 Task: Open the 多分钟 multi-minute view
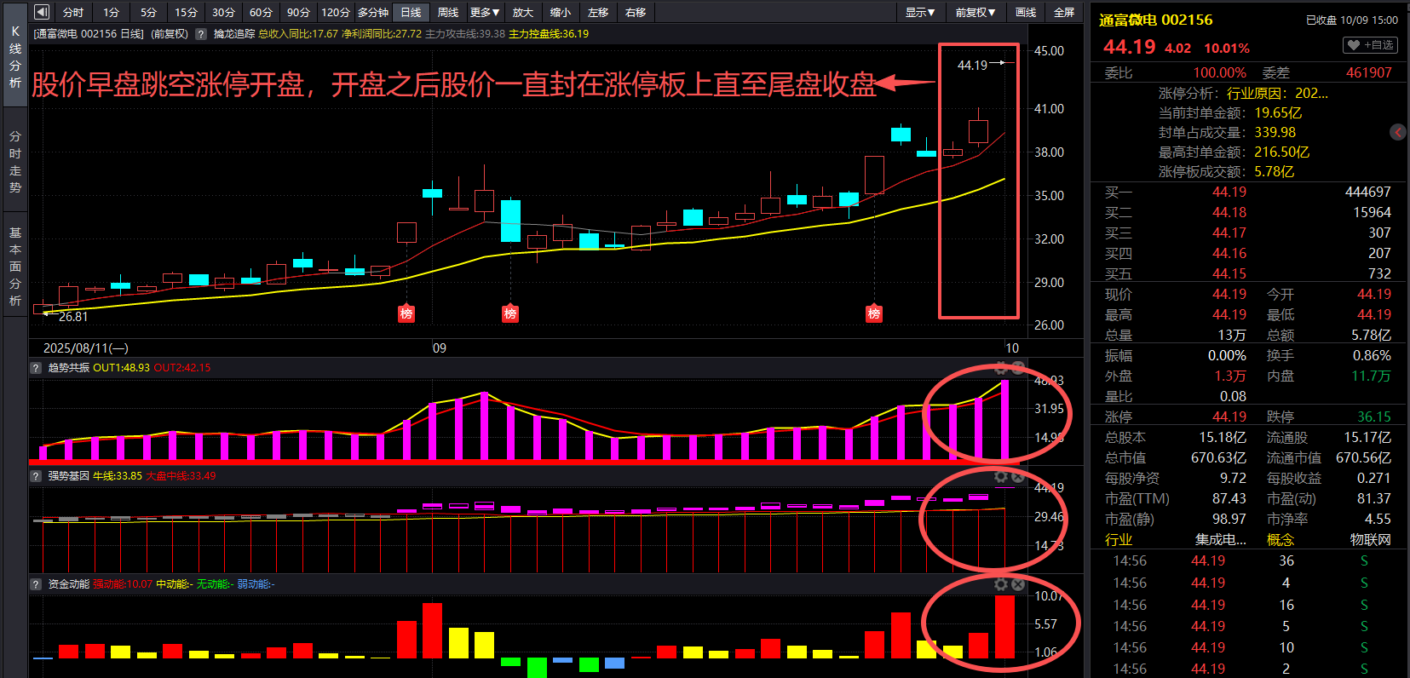[373, 12]
